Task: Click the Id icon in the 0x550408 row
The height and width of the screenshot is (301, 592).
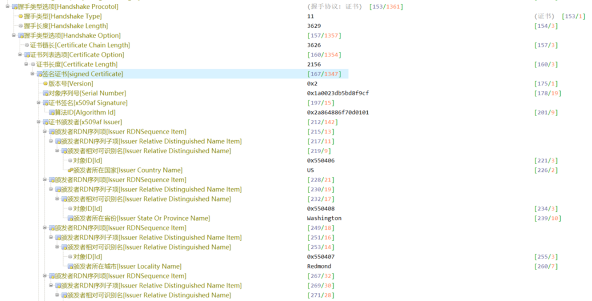Action: click(x=70, y=209)
